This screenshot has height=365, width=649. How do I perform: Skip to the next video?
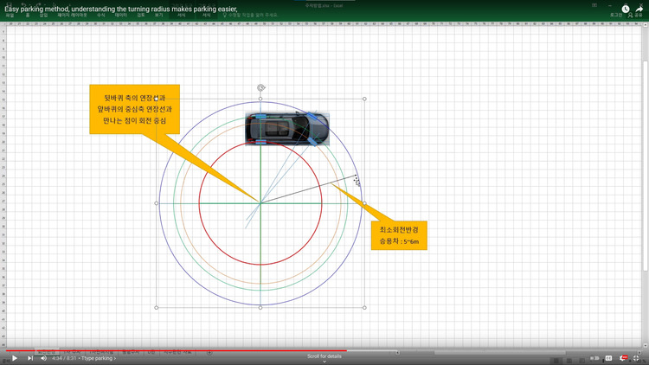[30, 358]
